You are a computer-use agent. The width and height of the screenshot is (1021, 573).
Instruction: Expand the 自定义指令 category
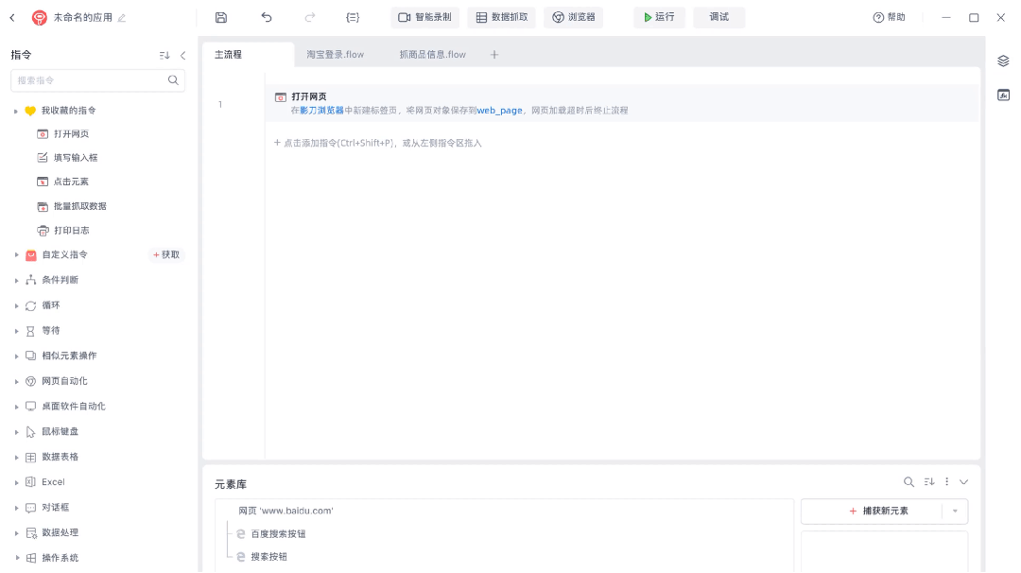[16, 255]
